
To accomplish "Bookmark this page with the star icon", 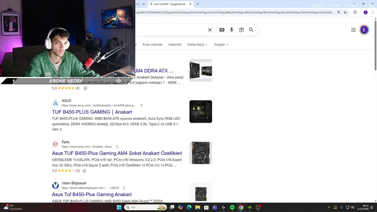I will (345, 12).
